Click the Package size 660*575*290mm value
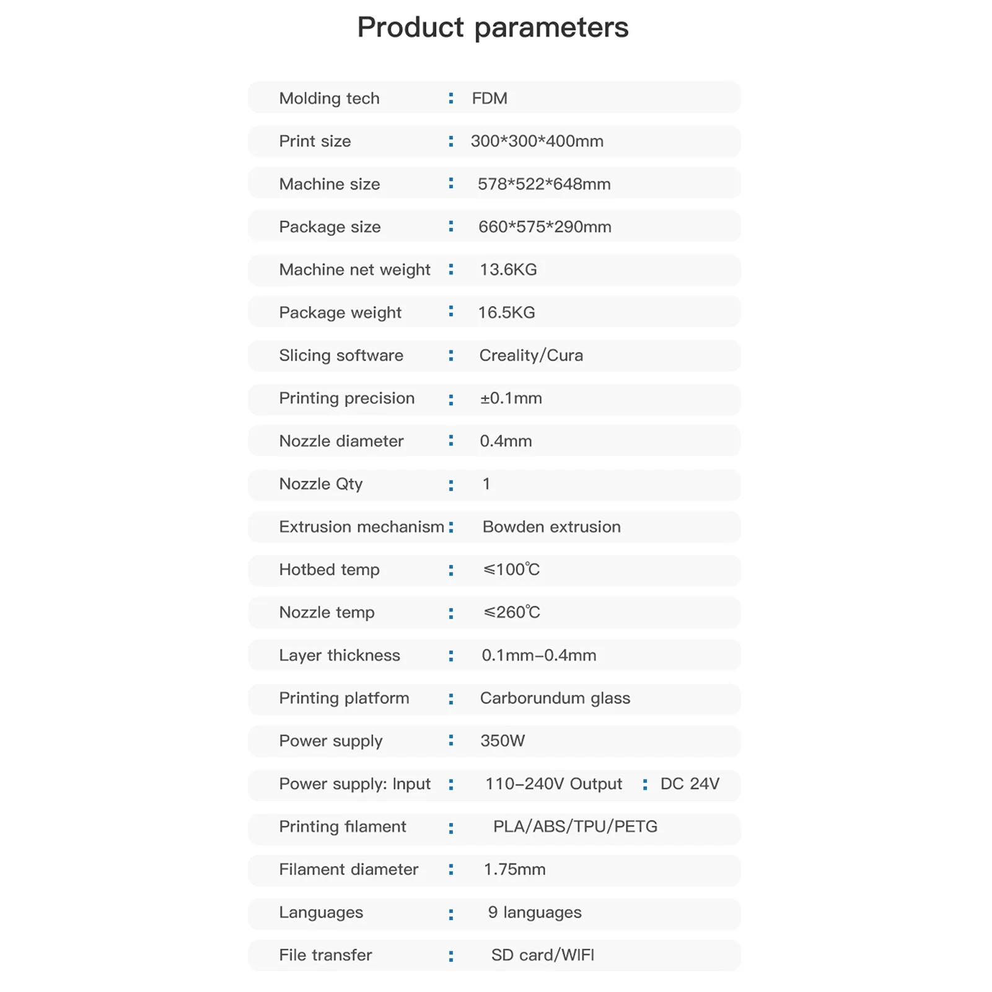This screenshot has width=992, height=992. coord(545,227)
